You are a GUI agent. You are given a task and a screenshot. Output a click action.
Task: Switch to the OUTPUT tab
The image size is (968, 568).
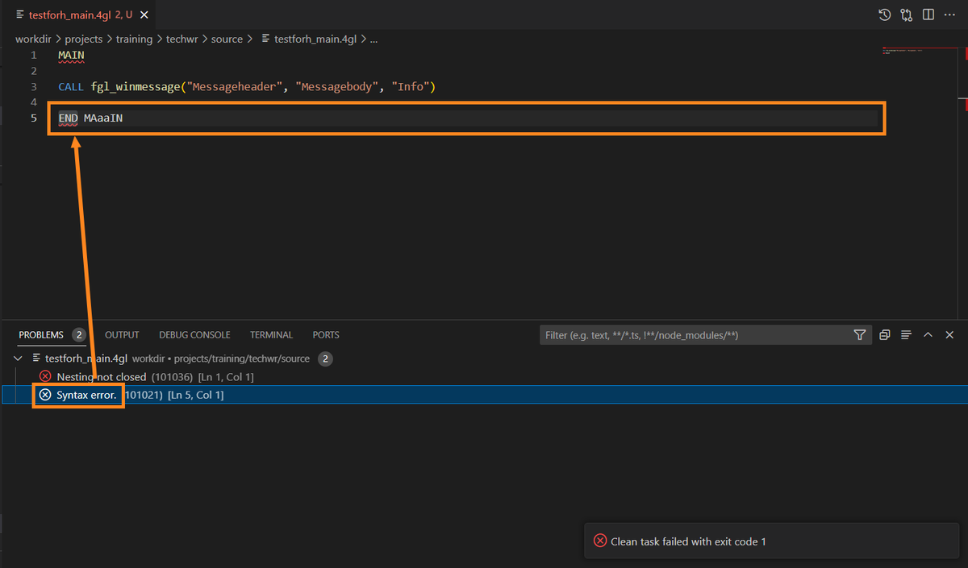point(122,335)
